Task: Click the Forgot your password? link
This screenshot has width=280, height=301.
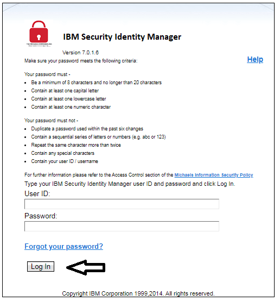Action: pos(63,246)
